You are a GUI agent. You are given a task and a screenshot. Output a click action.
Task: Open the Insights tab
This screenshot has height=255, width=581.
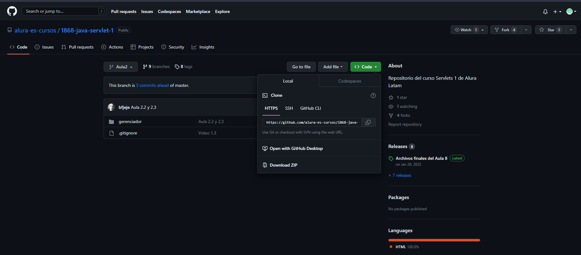tap(203, 47)
